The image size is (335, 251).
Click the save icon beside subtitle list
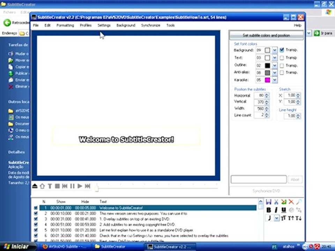click(x=269, y=202)
